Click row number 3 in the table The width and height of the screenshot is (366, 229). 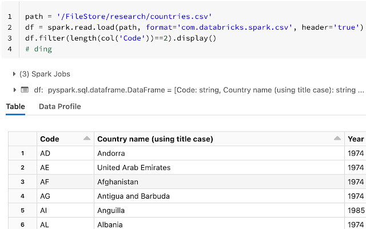(x=22, y=182)
